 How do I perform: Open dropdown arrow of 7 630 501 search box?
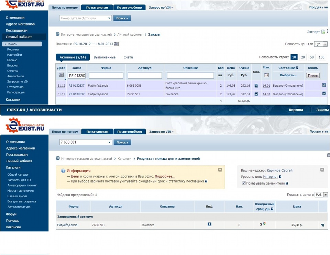pyautogui.click(x=109, y=142)
